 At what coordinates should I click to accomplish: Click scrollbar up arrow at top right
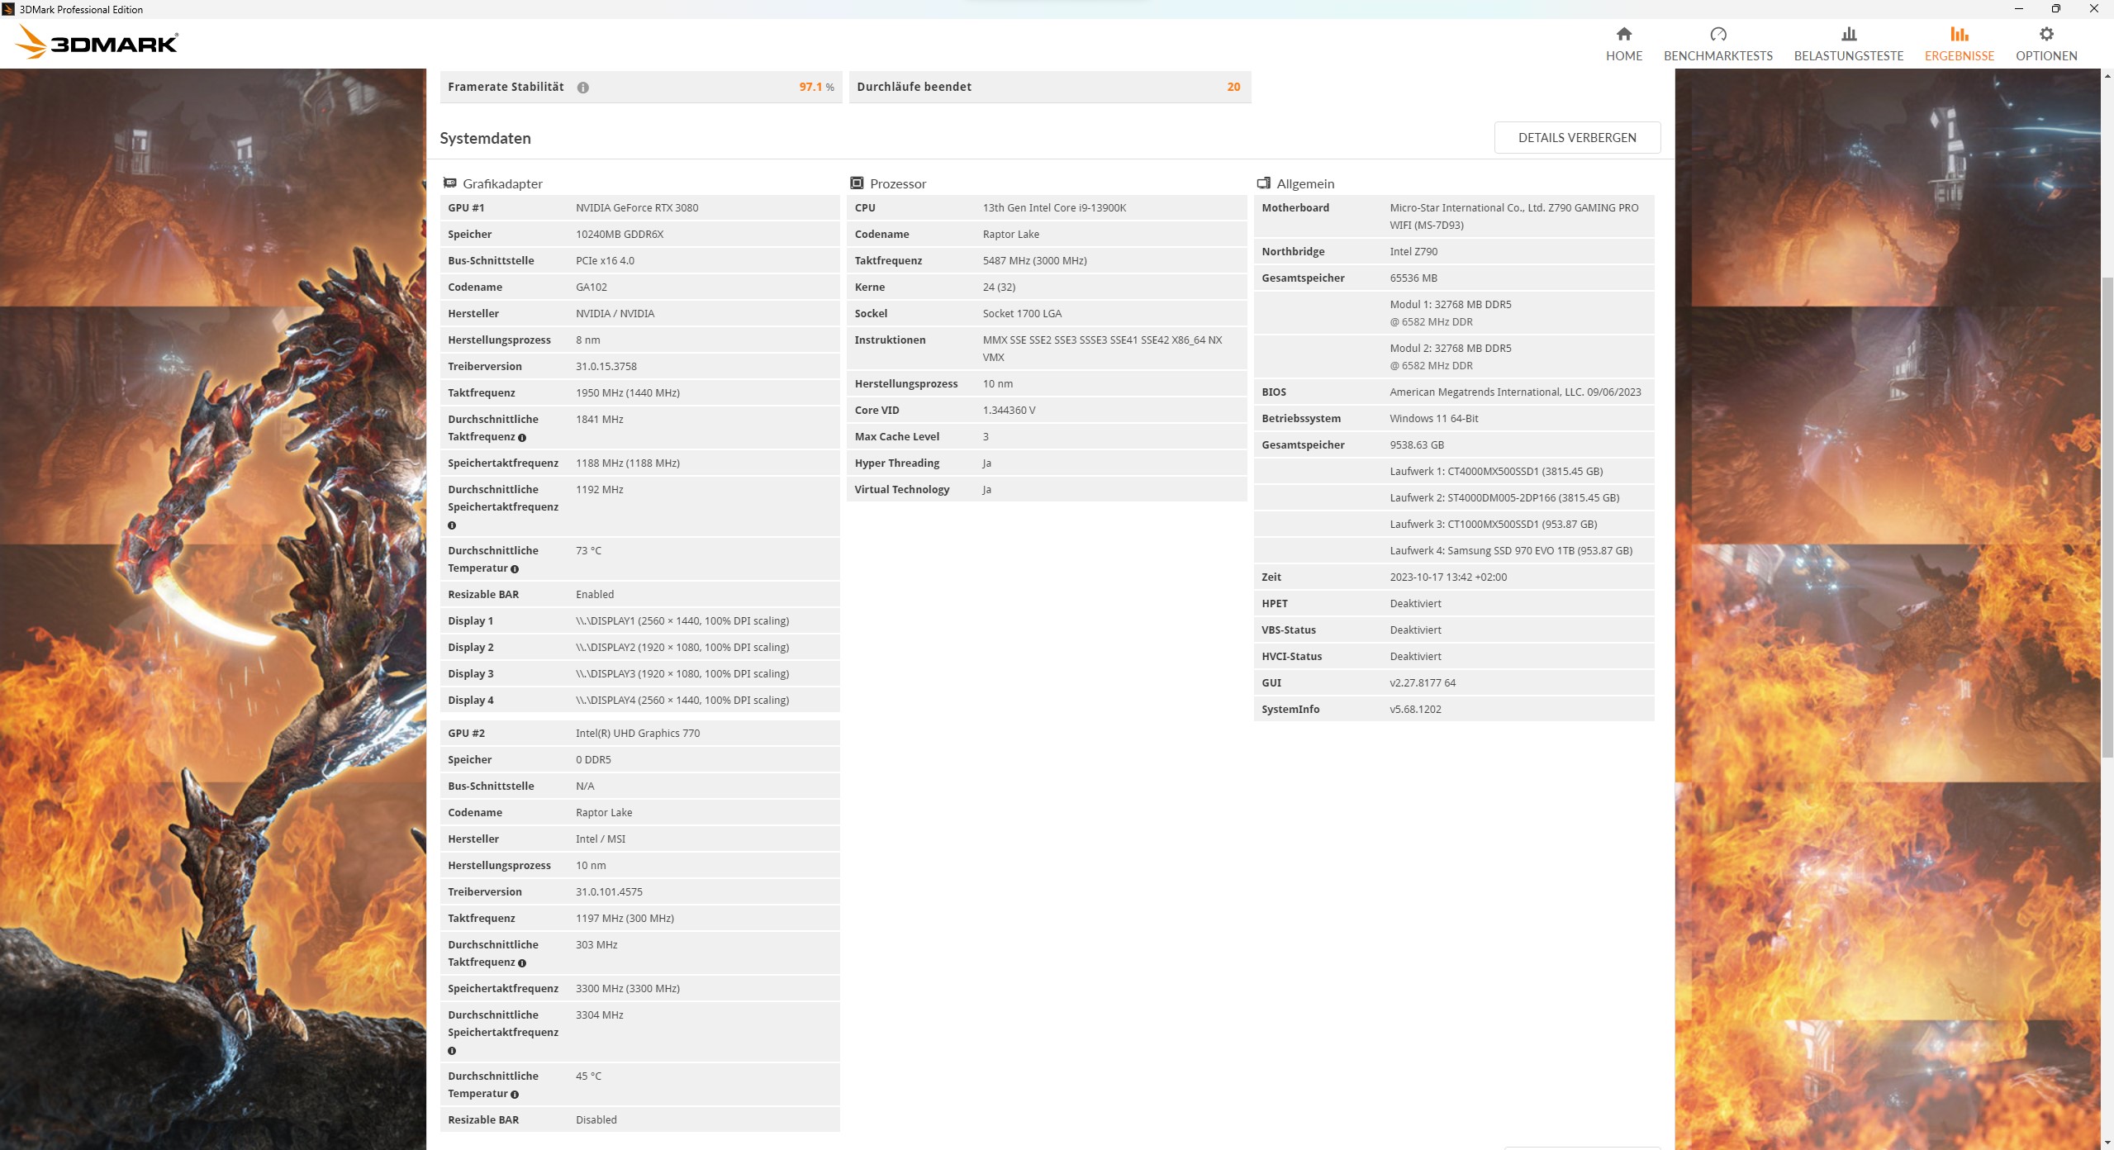coord(2107,76)
